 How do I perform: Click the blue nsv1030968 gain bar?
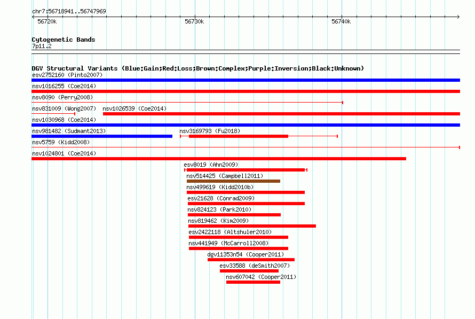[x=246, y=125]
